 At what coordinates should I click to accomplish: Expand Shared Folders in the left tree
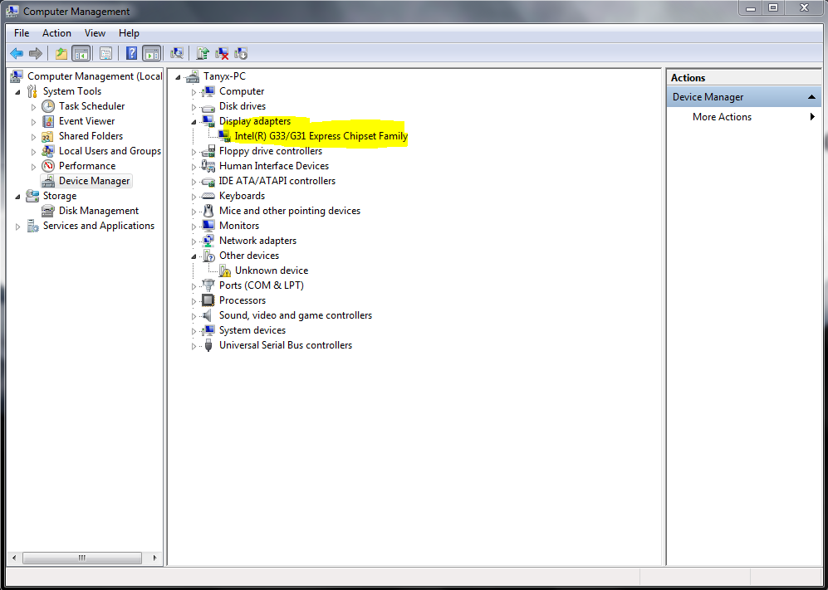coord(33,137)
